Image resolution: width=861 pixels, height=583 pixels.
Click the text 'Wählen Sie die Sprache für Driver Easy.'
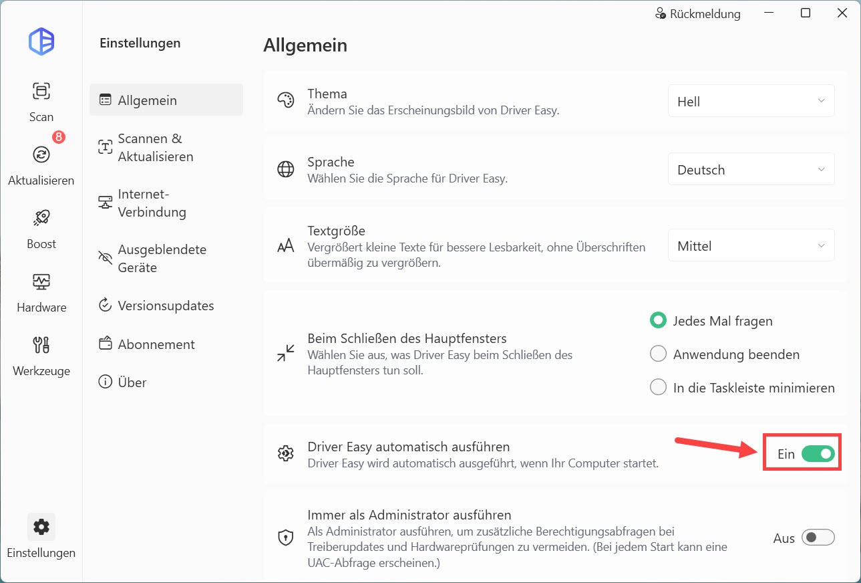407,179
